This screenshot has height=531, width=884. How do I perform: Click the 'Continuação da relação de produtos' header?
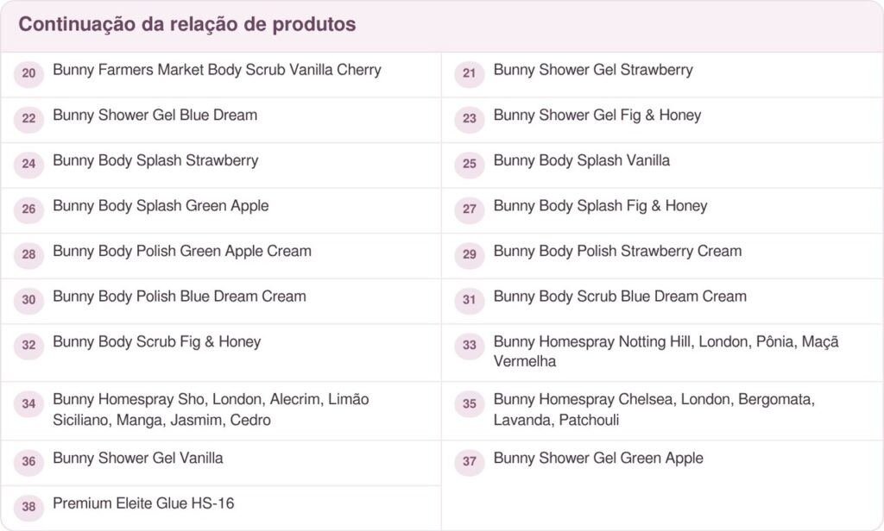187,24
